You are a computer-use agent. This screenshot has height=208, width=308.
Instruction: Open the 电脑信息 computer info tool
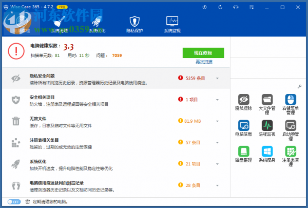pos(243,128)
